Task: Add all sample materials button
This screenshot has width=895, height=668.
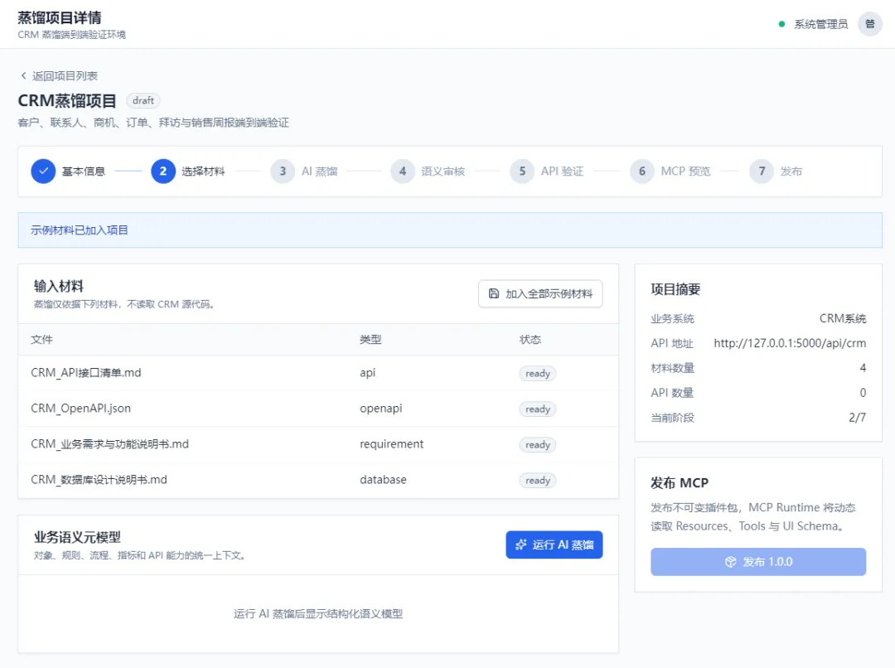Action: pyautogui.click(x=540, y=293)
